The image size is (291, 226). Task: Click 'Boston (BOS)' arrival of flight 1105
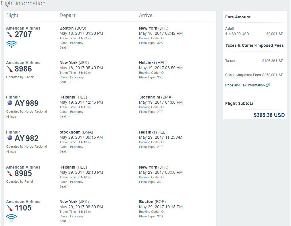152,202
